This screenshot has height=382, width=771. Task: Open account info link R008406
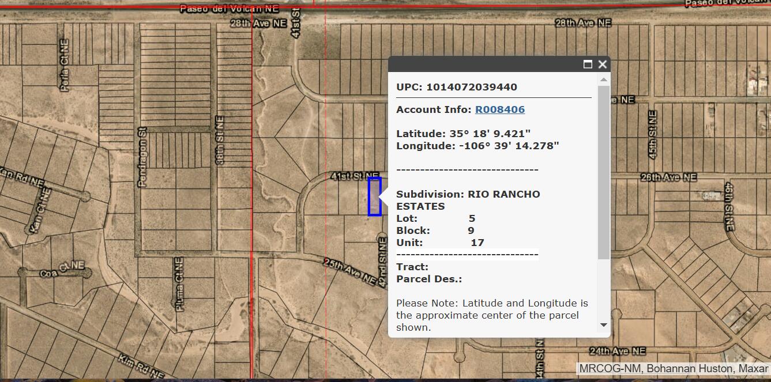pyautogui.click(x=499, y=109)
